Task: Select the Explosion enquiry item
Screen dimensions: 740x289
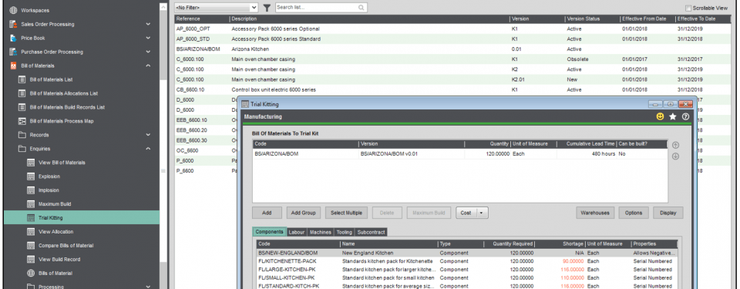Action: click(49, 176)
